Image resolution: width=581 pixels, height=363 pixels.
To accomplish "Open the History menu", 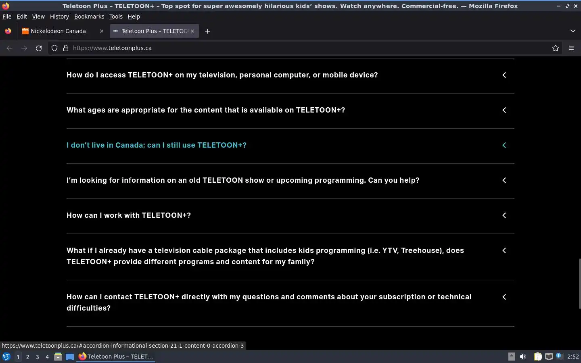I will (x=59, y=17).
